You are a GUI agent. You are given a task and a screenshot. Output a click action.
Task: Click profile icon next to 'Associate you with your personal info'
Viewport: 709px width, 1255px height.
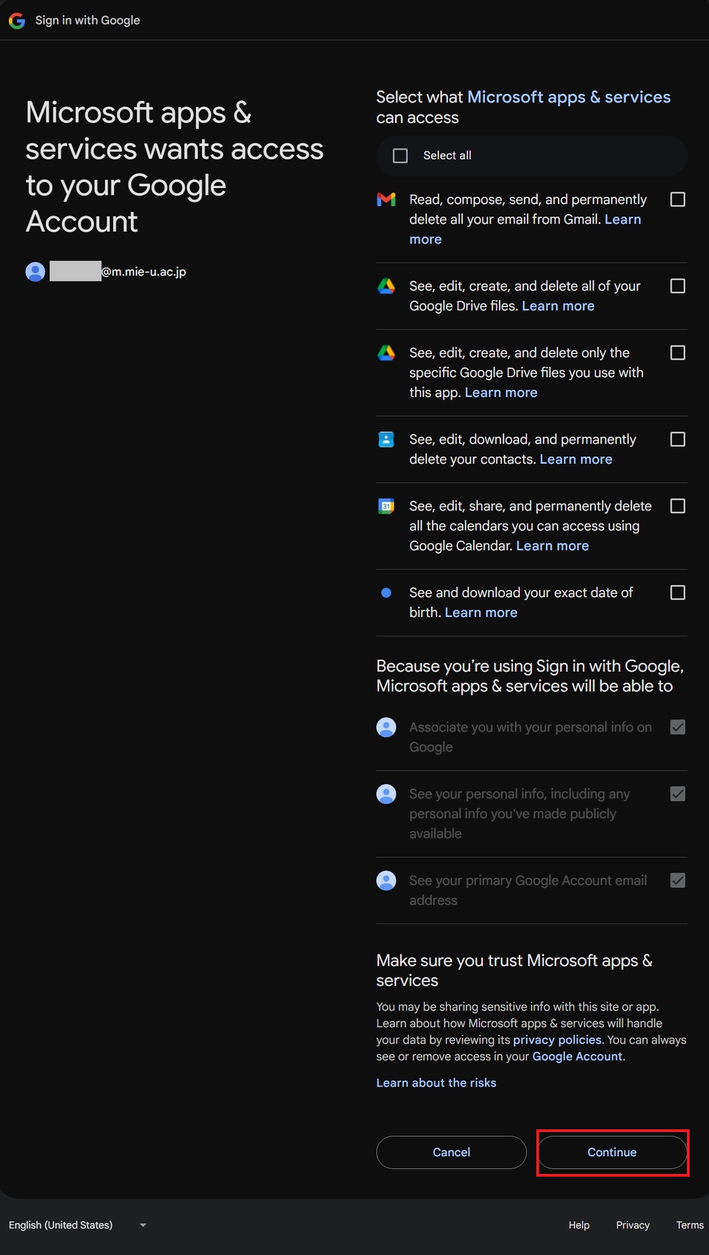click(386, 727)
